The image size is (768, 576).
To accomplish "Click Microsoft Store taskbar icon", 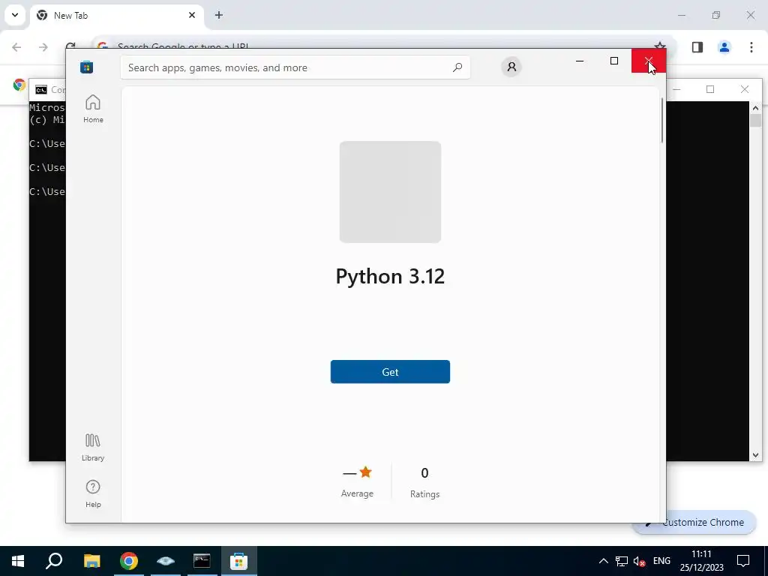I will tap(239, 561).
